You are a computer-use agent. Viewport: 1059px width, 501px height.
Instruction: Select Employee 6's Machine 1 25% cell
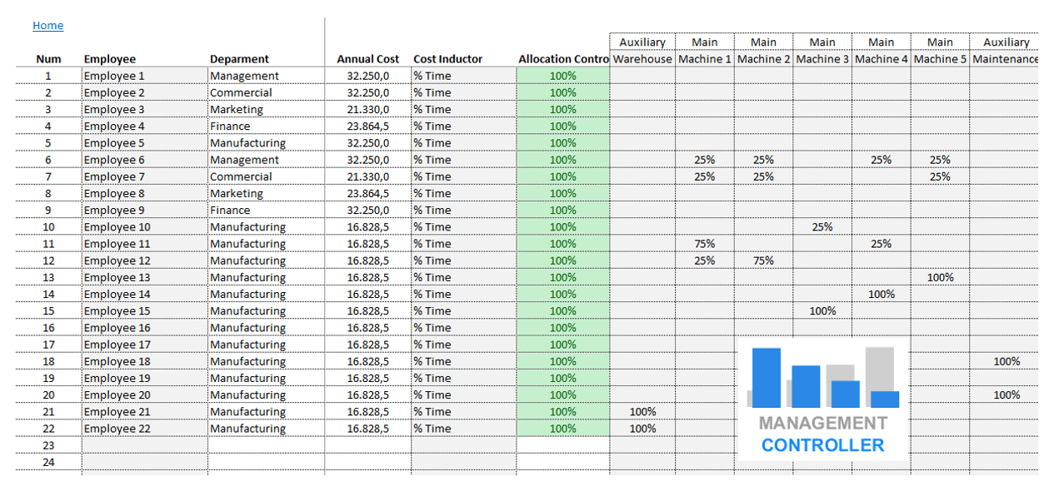704,160
